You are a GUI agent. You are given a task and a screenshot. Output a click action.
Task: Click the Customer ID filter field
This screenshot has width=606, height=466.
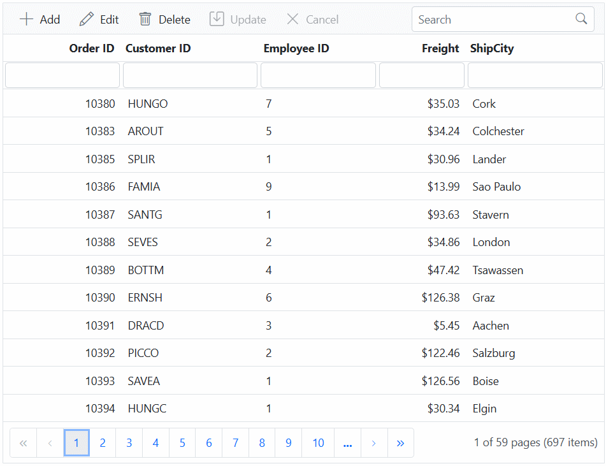tap(190, 75)
